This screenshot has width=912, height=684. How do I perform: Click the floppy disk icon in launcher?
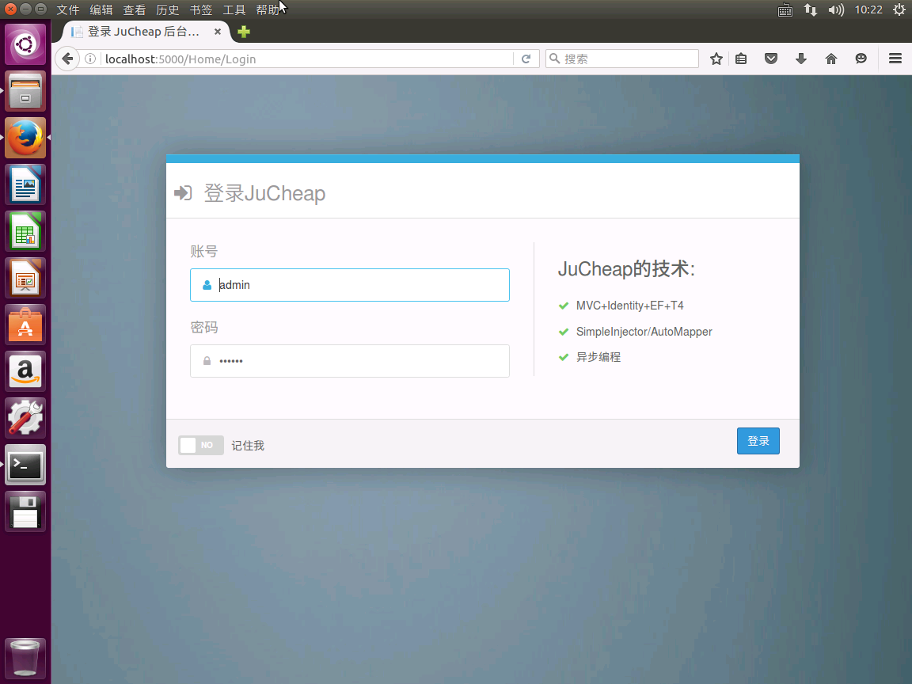tap(25, 511)
